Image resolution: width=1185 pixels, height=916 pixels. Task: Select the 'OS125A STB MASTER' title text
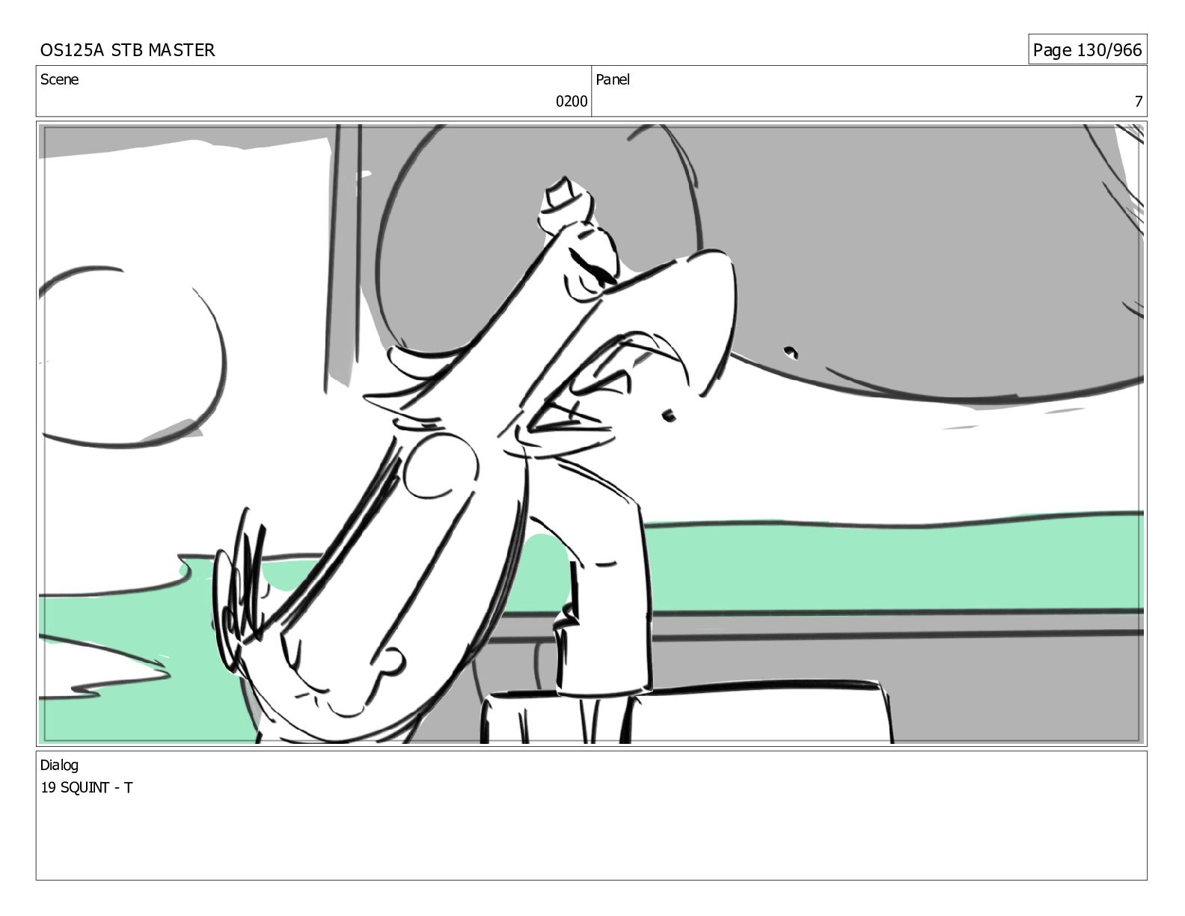pyautogui.click(x=128, y=50)
